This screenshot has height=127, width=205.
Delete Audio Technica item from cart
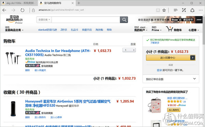pos(27,70)
